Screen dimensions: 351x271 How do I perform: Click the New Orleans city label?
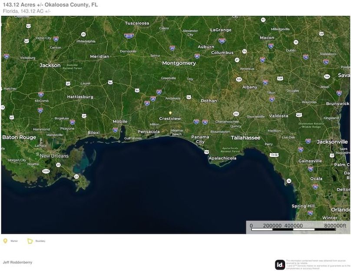54,156
